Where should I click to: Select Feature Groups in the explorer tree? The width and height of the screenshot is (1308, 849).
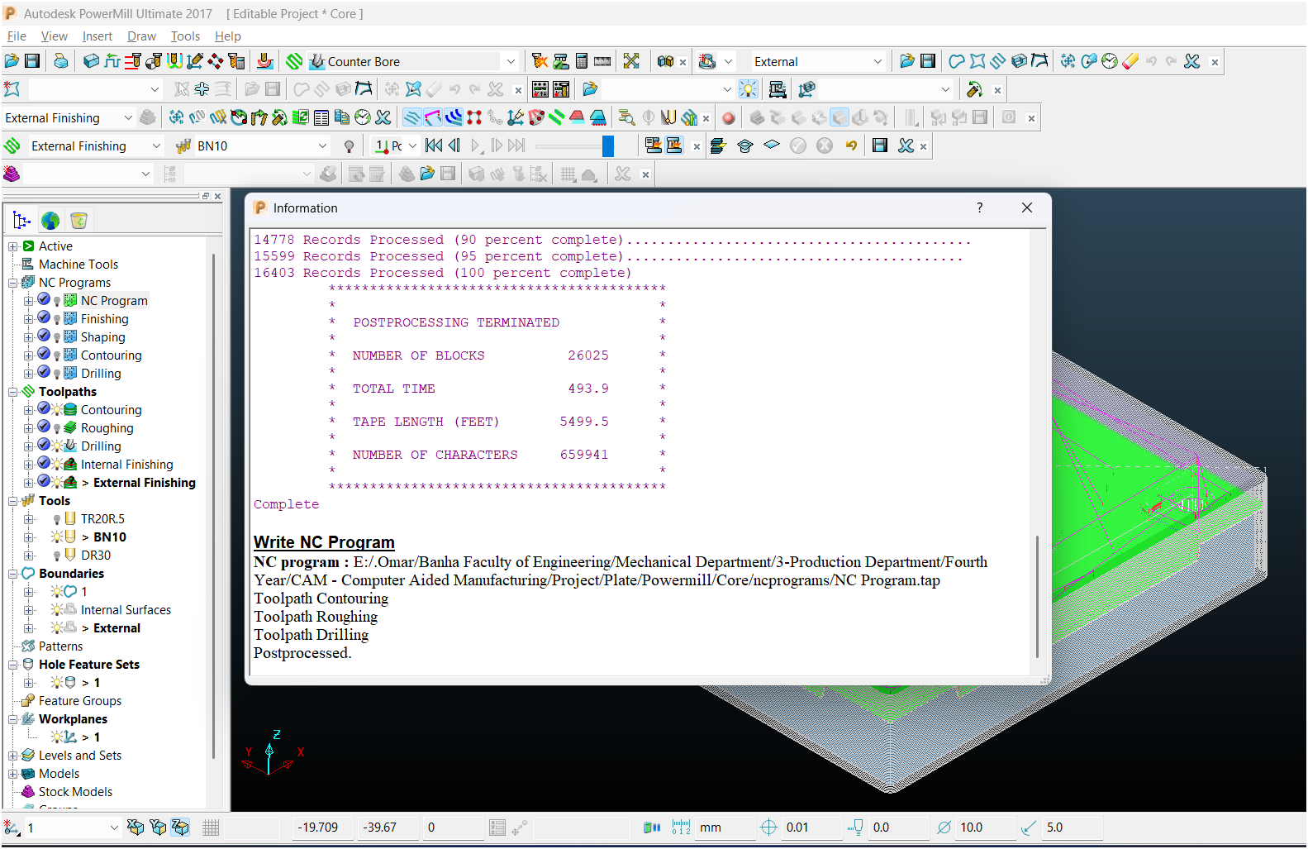pos(80,701)
